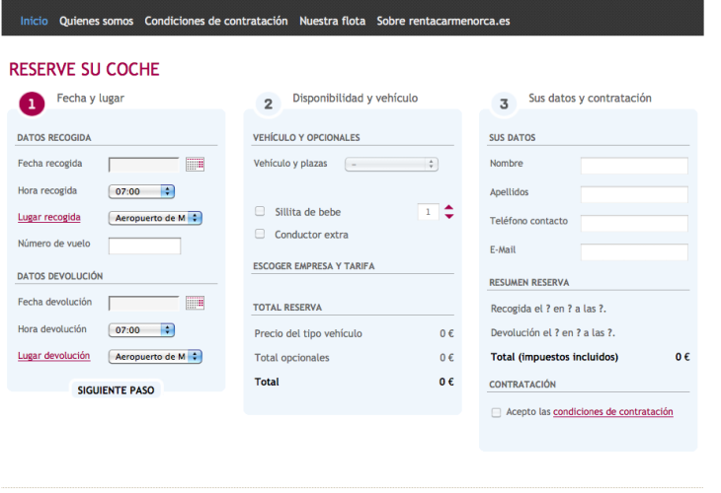Go to Quienes somos menu item
This screenshot has width=721, height=493.
click(x=96, y=21)
